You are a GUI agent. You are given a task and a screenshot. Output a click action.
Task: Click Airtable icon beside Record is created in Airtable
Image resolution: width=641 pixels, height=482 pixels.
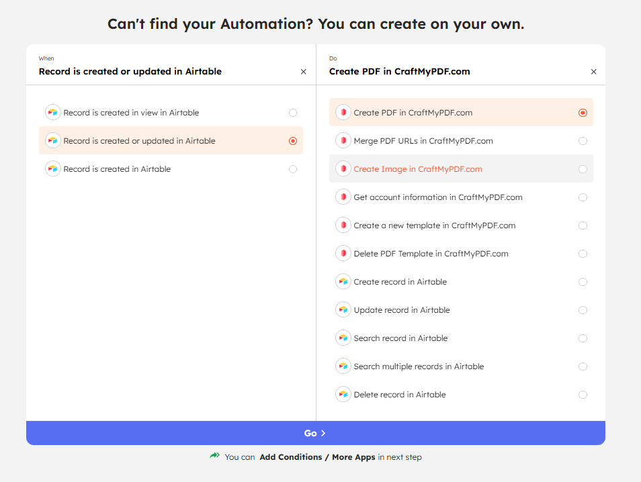(52, 168)
